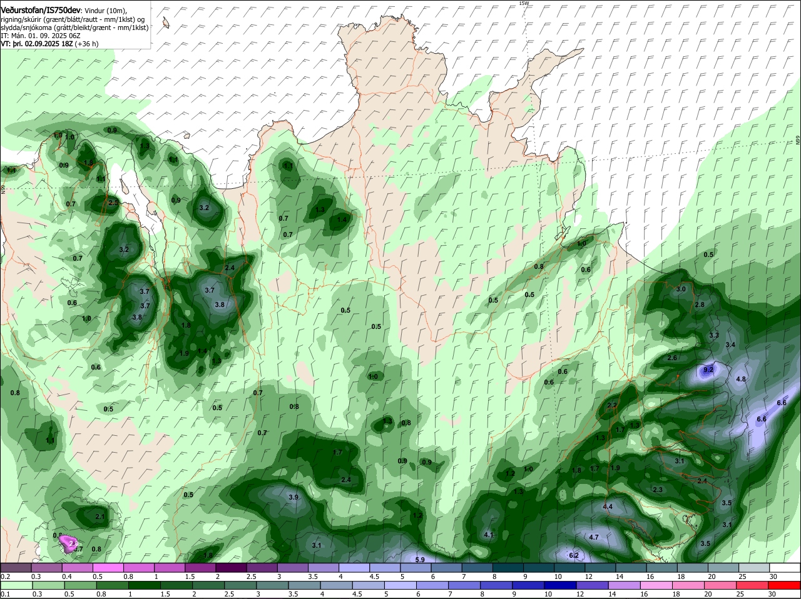The height and width of the screenshot is (599, 801).
Task: Click the '15W' longitude label at top
Action: (523, 3)
